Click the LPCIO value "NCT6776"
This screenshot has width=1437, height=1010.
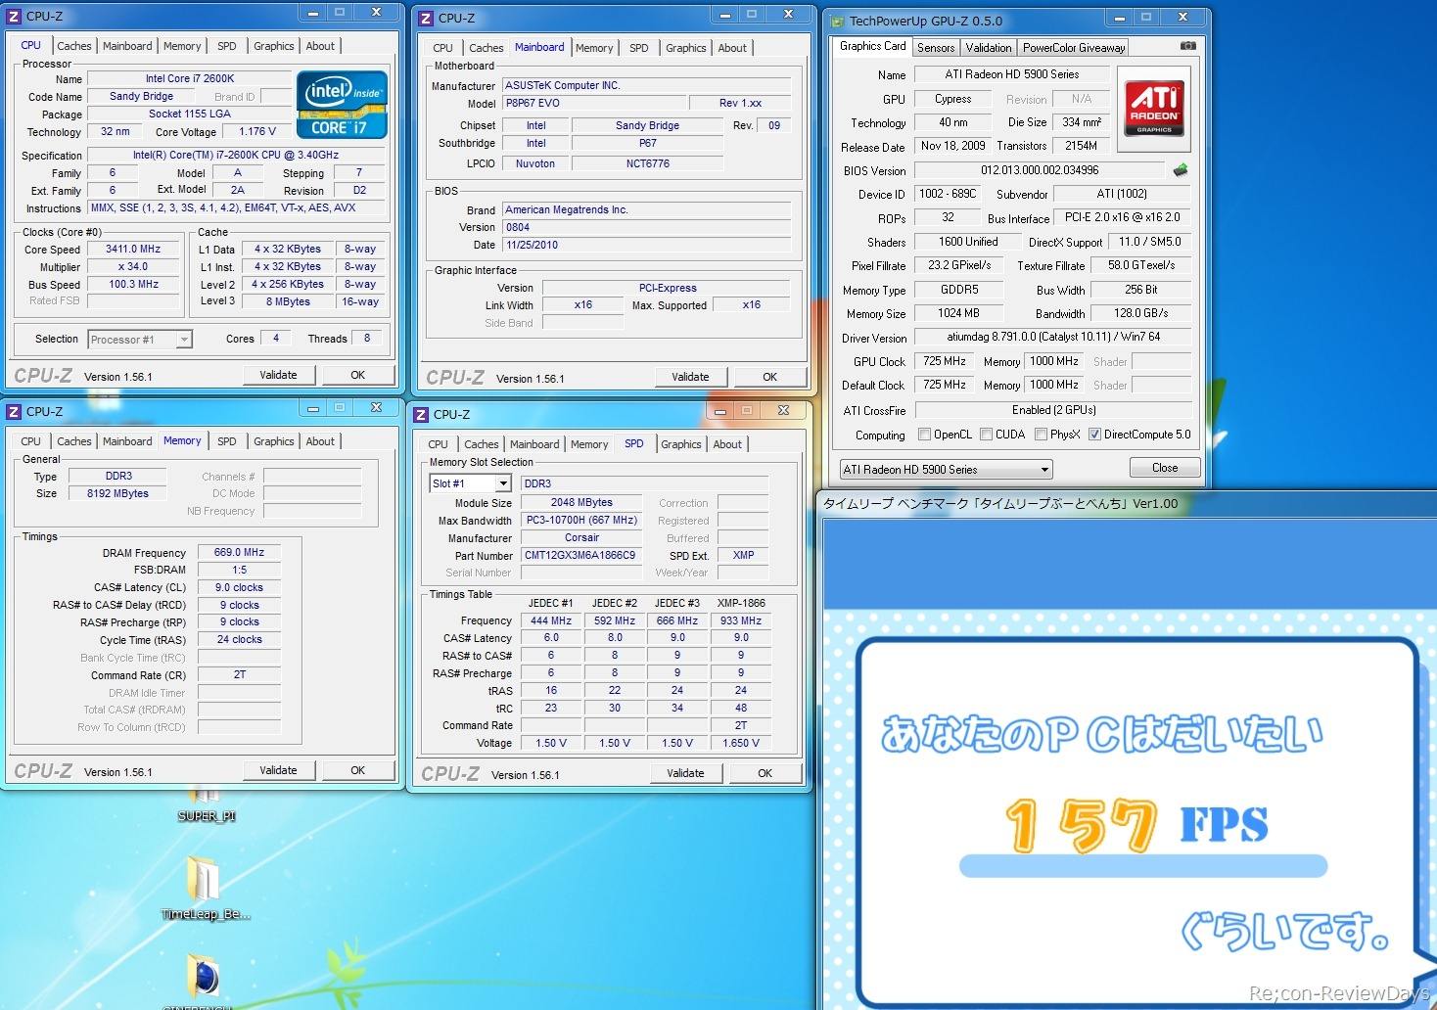tap(648, 164)
